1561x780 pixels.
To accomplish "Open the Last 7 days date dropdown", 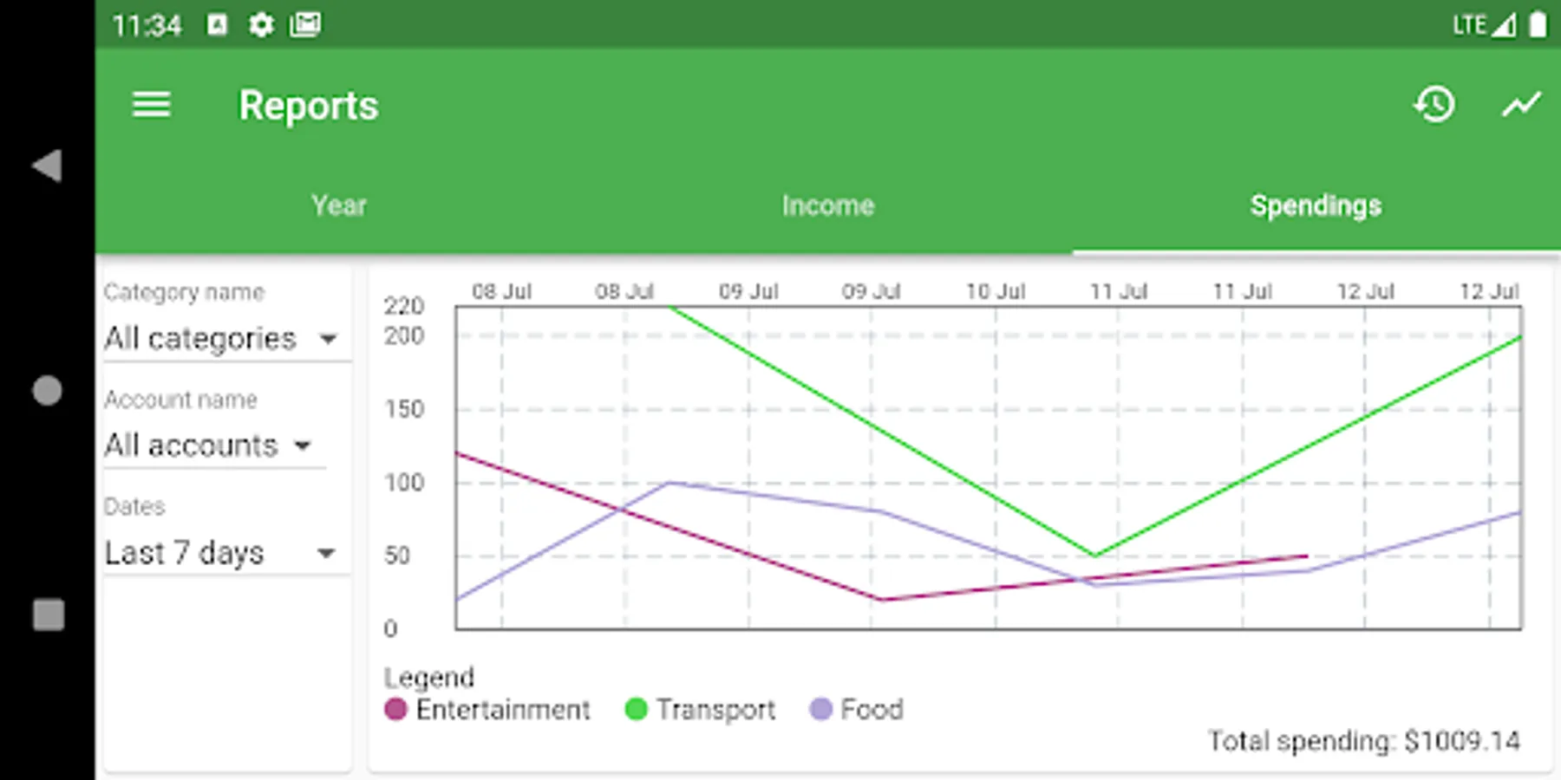I will pos(220,553).
